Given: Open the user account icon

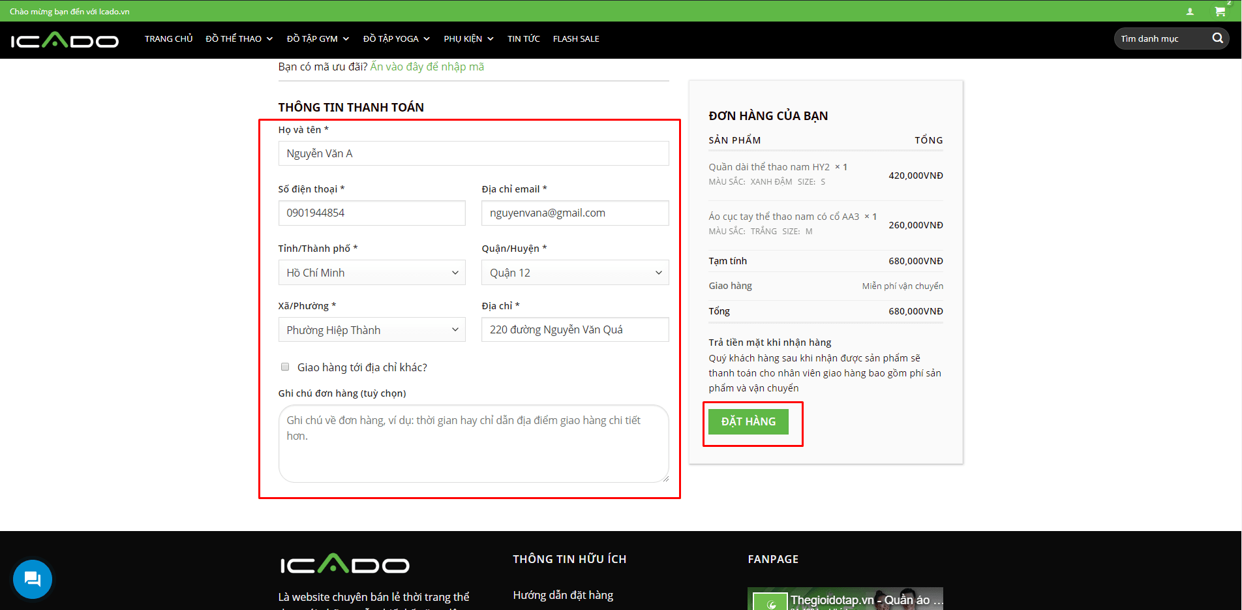Looking at the screenshot, I should tap(1190, 12).
